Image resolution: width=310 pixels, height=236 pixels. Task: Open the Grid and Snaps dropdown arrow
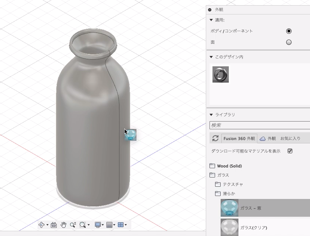[114, 225]
